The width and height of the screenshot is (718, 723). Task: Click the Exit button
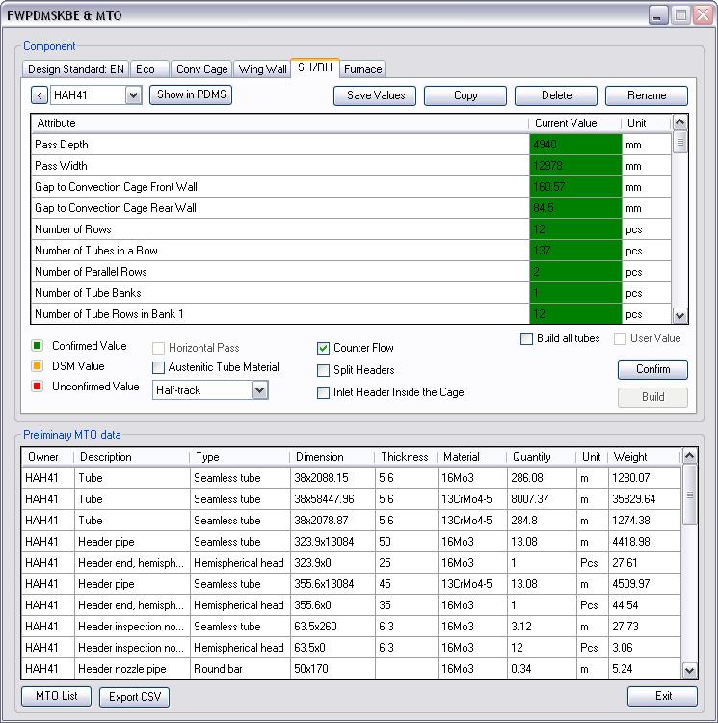pos(662,696)
